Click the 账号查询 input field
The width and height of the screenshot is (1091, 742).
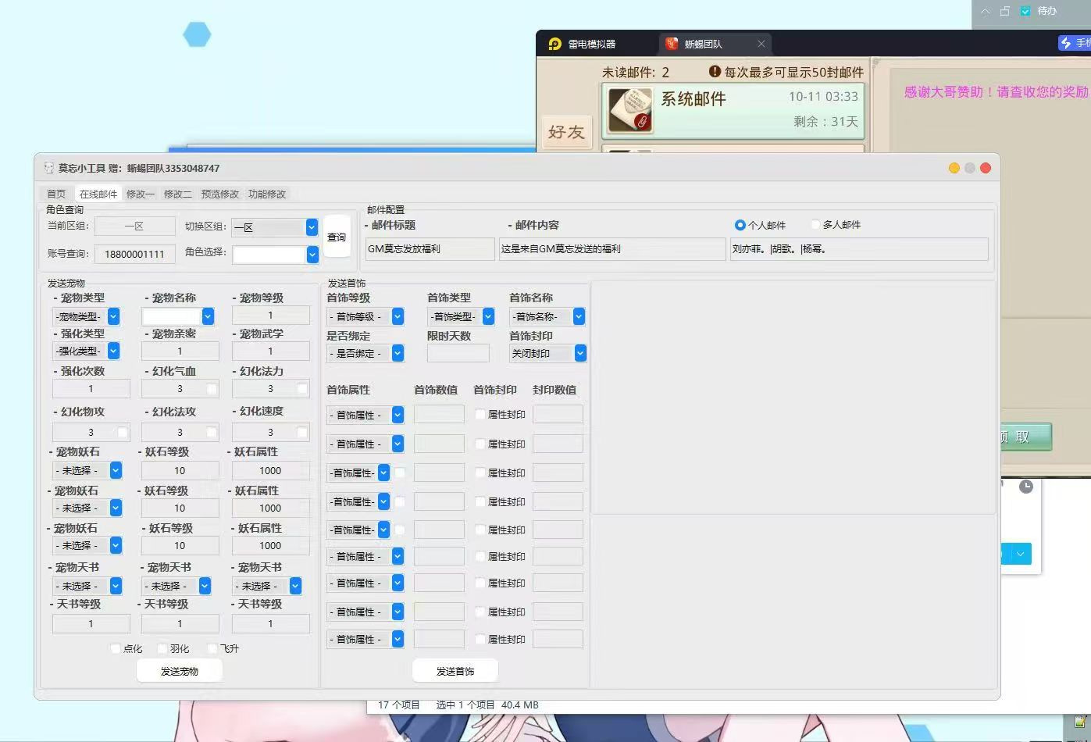(134, 254)
